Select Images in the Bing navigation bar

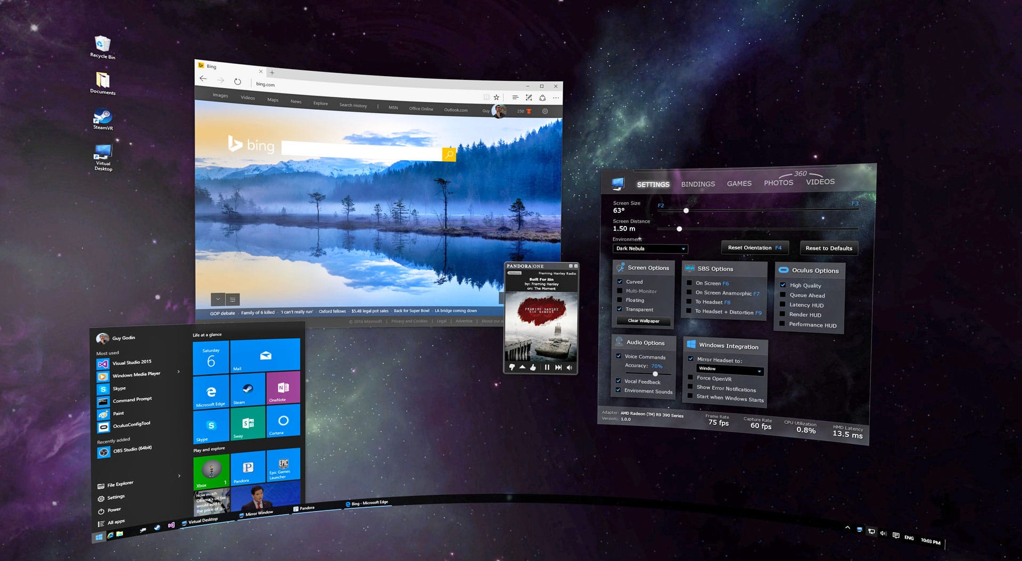220,95
